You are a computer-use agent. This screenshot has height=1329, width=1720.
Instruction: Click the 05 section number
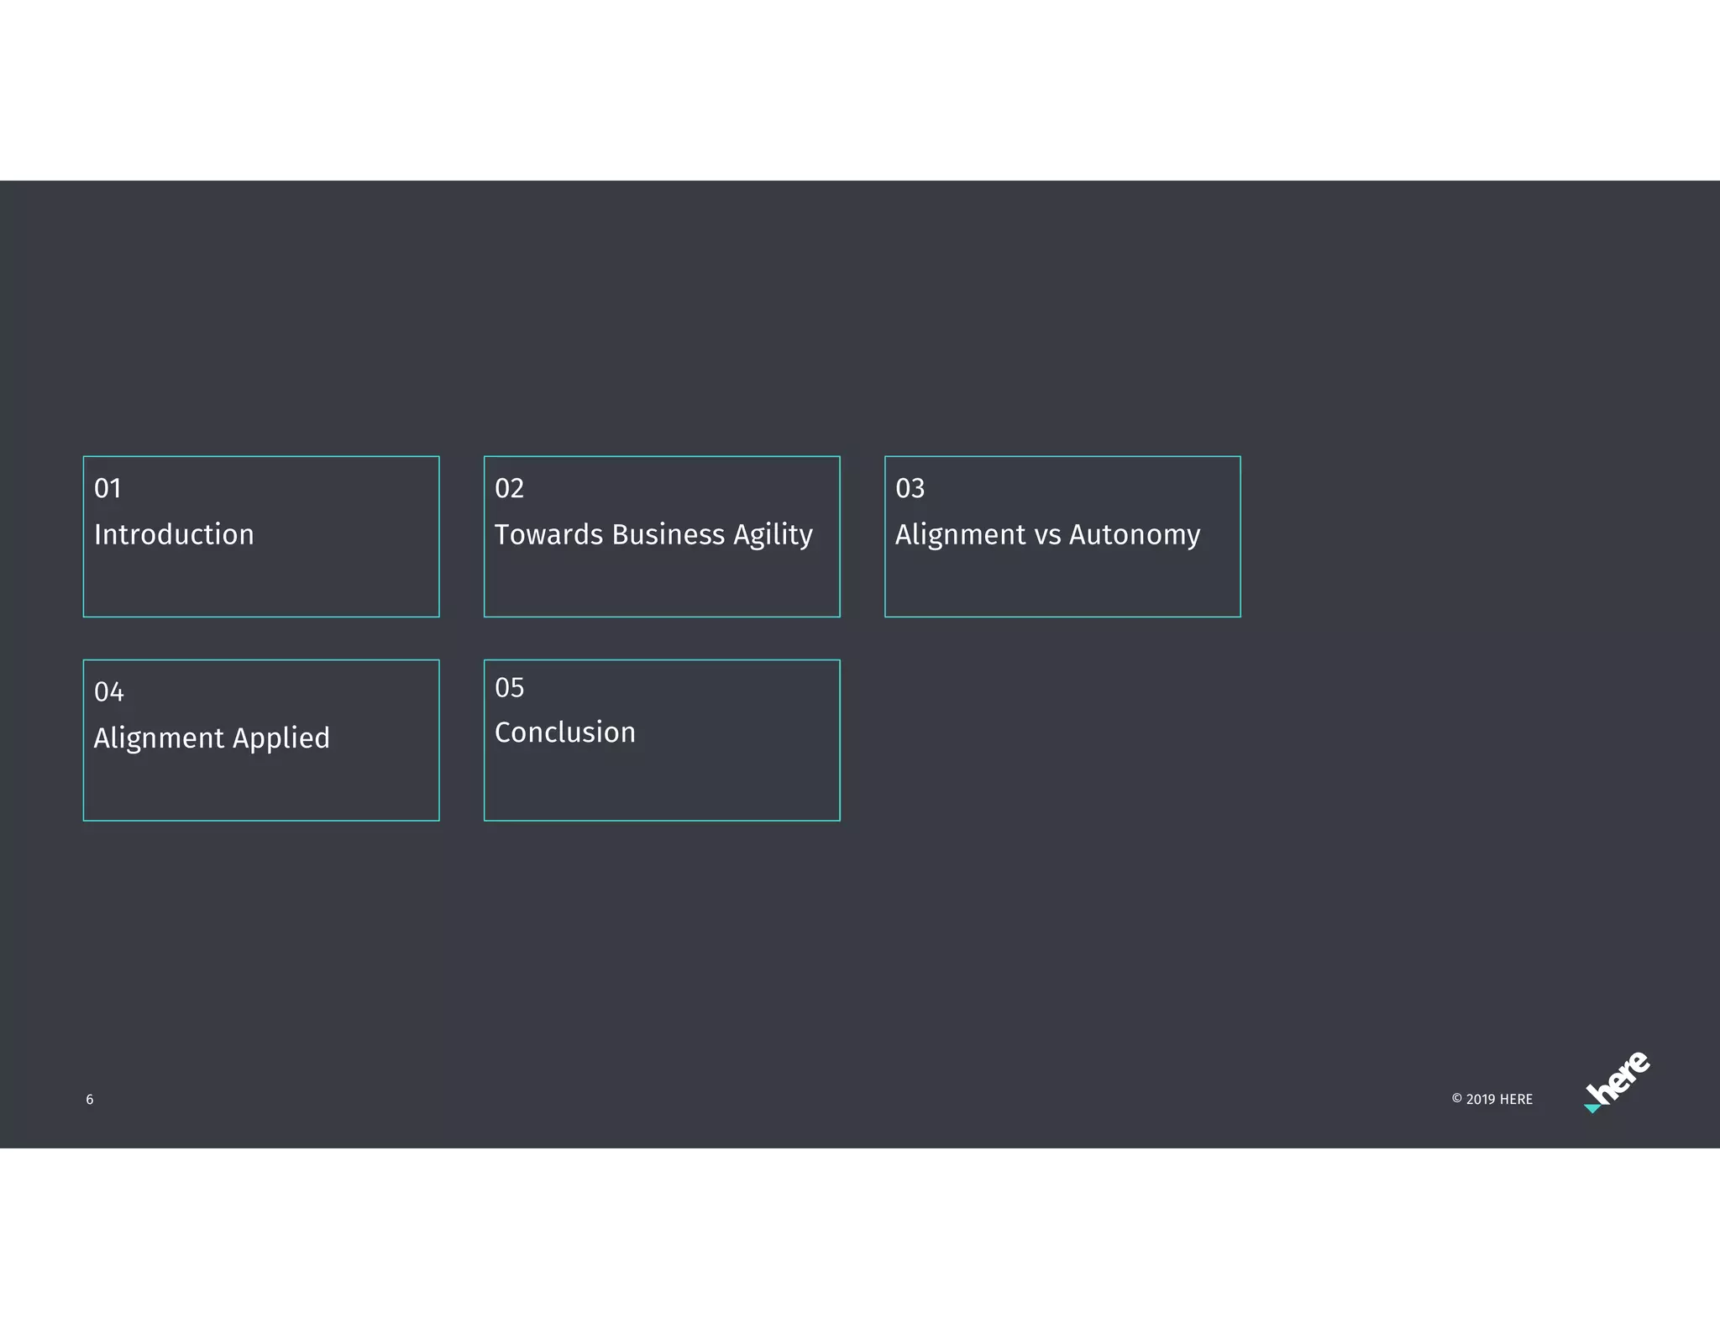(x=509, y=687)
